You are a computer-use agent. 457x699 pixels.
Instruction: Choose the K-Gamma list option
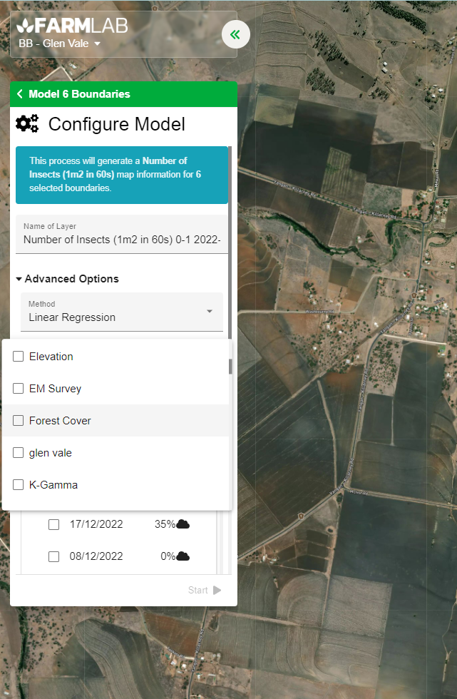point(53,485)
